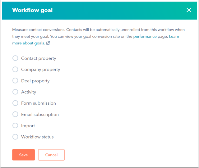This screenshot has height=168, width=199.
Task: Click the external link icon after goals
Action: point(48,43)
